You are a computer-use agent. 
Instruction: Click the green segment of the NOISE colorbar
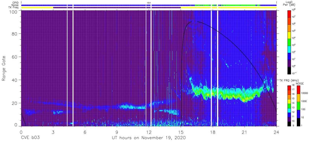[298, 106]
